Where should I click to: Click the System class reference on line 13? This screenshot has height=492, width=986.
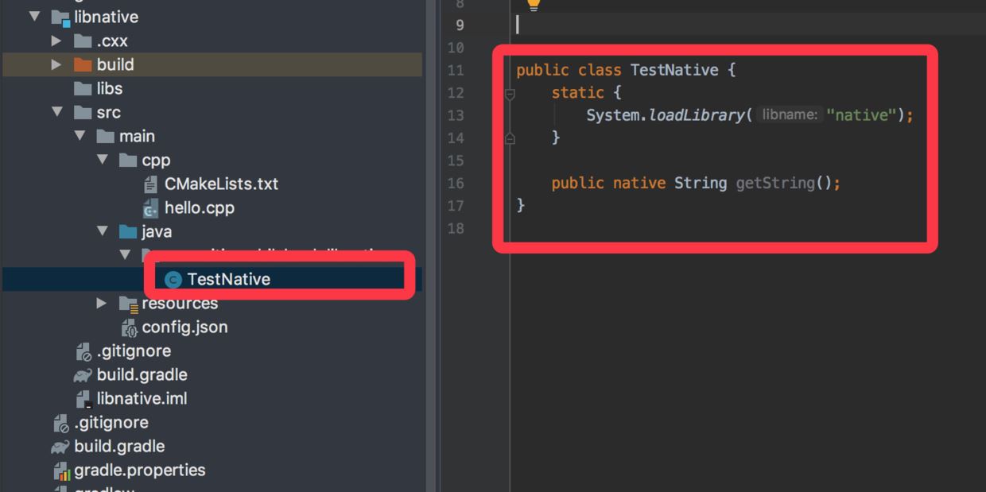(x=613, y=115)
